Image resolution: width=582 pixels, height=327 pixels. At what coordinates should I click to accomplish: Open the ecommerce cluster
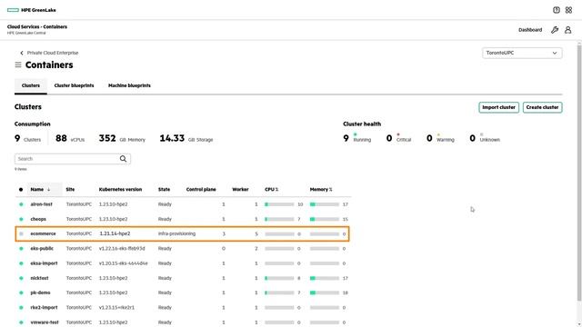pyautogui.click(x=43, y=234)
